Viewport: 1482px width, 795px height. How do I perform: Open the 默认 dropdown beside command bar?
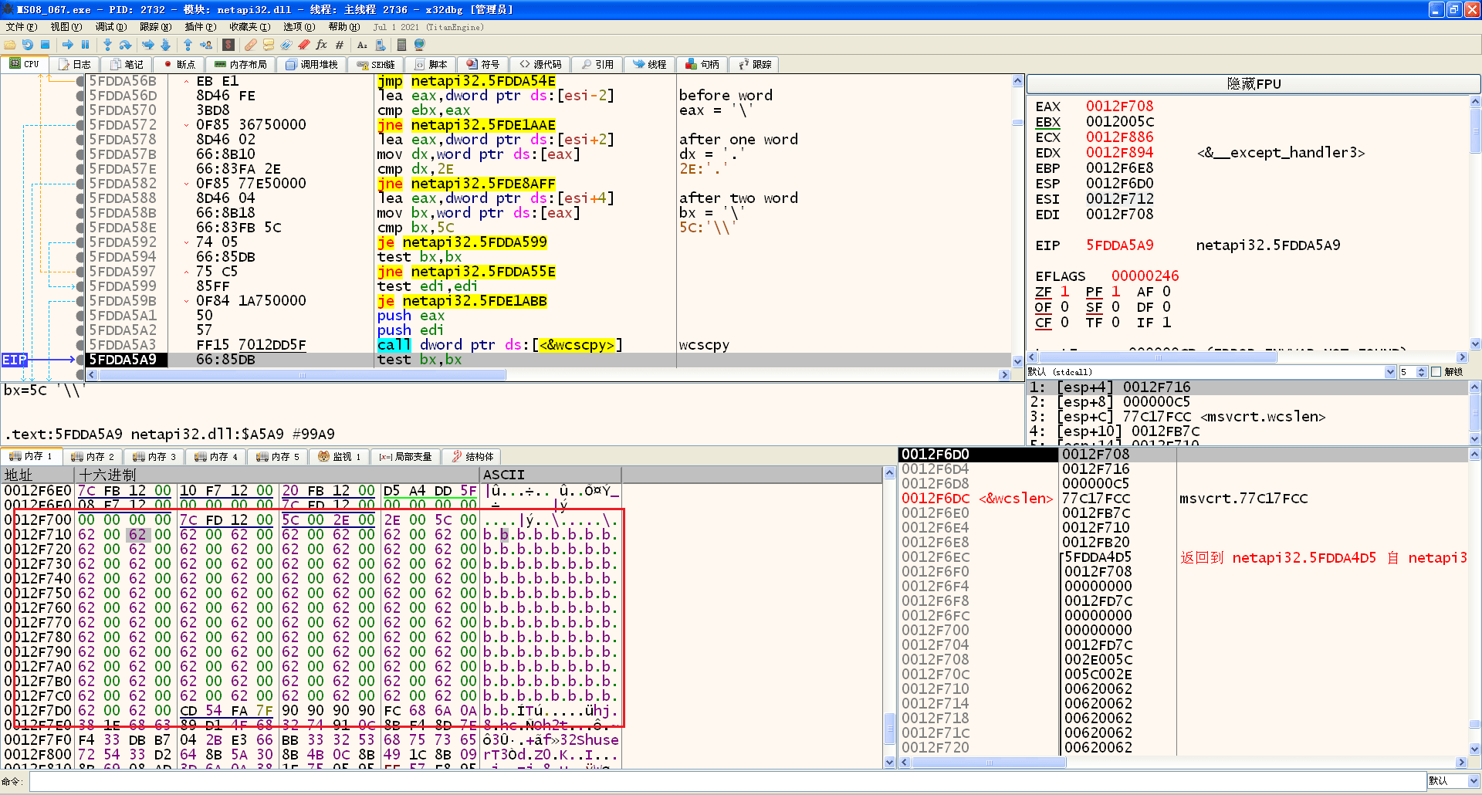tap(1453, 781)
